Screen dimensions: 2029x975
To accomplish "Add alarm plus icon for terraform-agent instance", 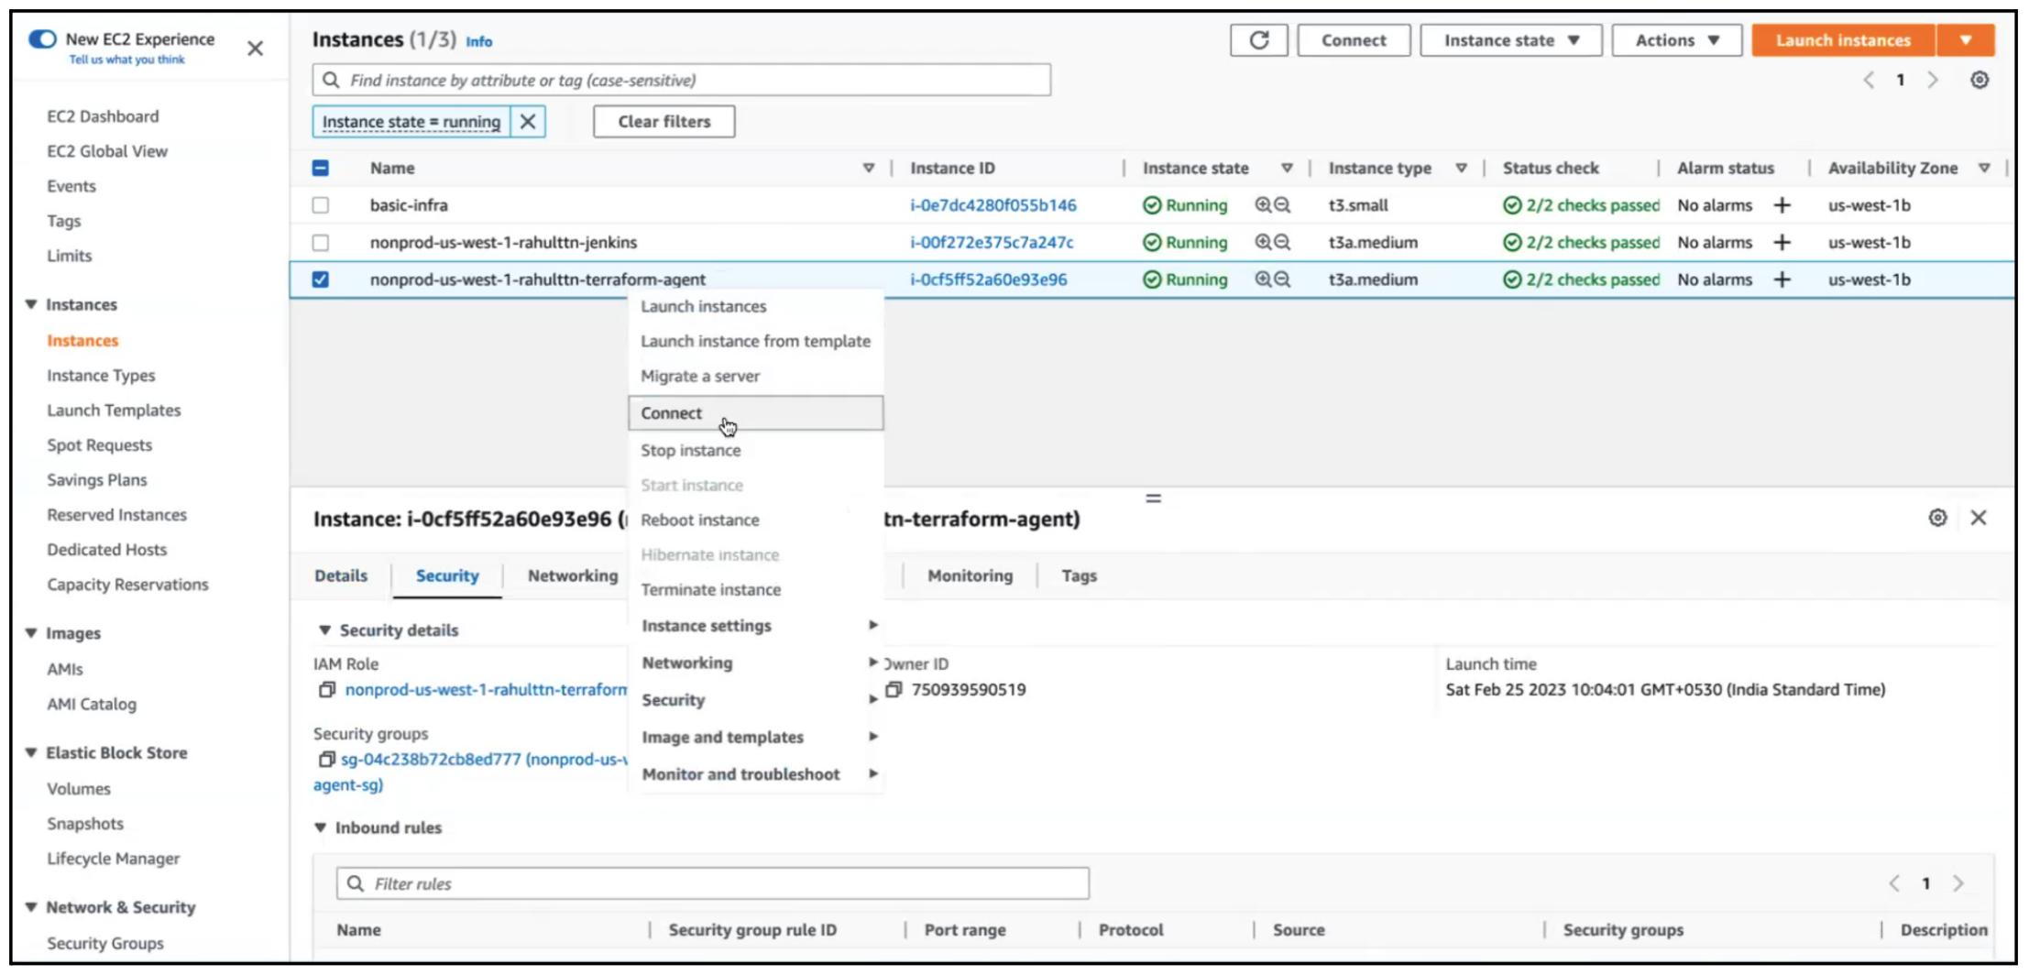I will point(1782,279).
